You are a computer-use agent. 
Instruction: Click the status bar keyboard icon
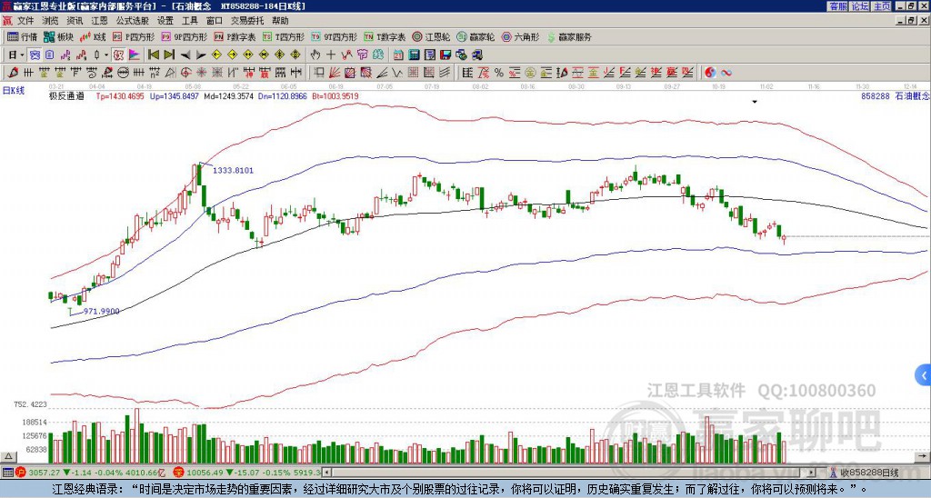(7, 473)
